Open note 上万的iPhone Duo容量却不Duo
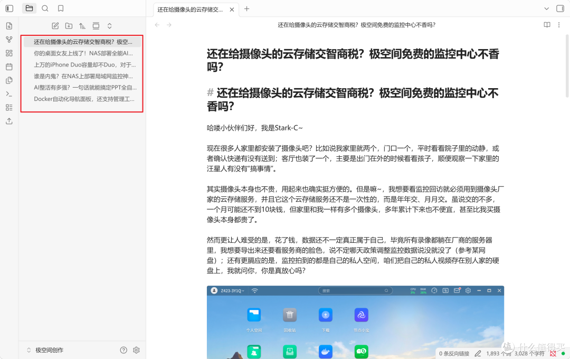 coord(82,65)
